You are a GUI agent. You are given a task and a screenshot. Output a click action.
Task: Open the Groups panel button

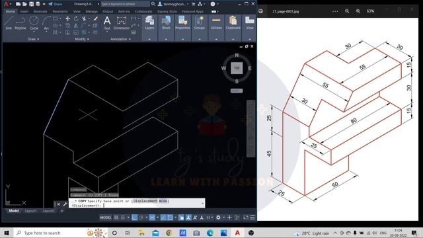point(199,22)
